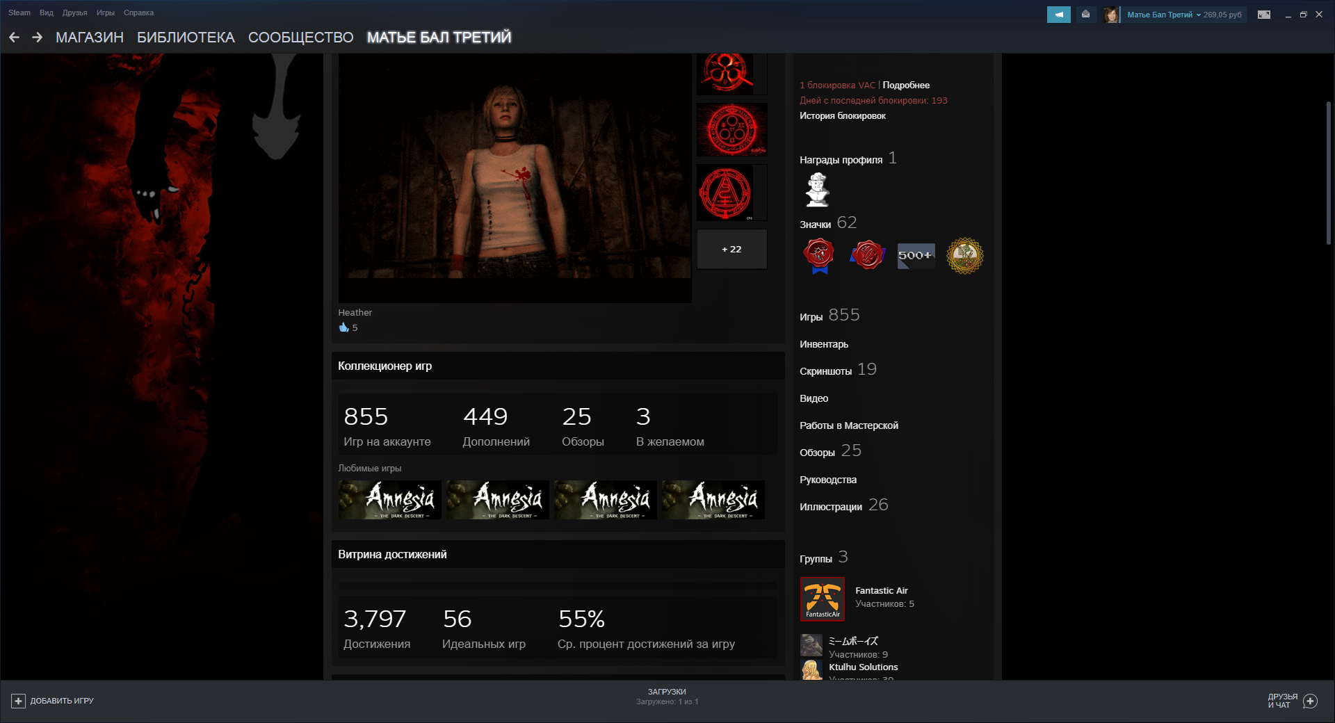
Task: Open the Обзоры 25 sidebar link
Action: (830, 451)
